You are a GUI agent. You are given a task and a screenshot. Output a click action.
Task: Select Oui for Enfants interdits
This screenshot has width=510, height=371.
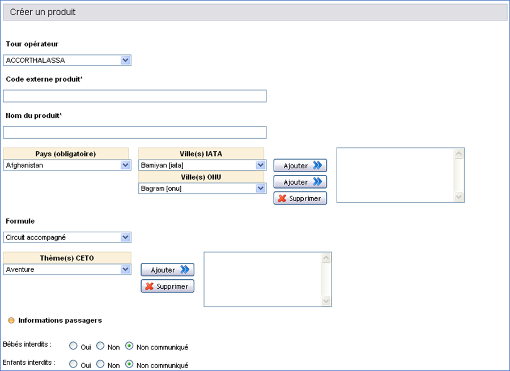click(x=73, y=364)
